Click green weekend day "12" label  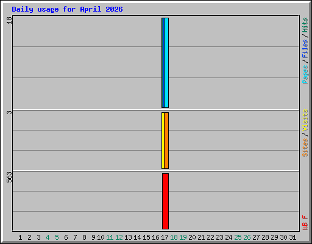pyautogui.click(x=119, y=237)
